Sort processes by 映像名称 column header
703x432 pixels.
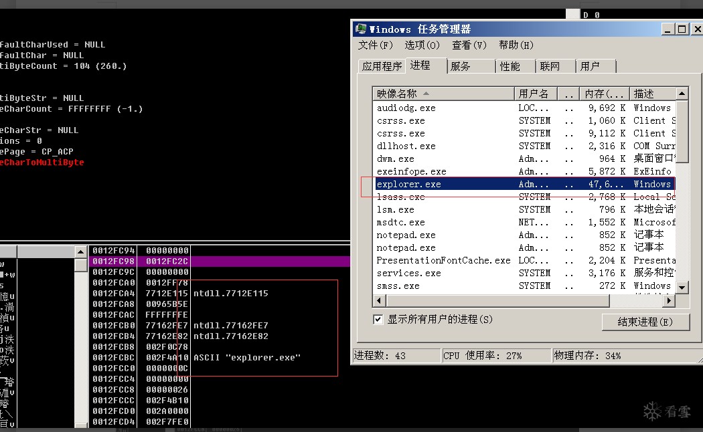pos(443,94)
